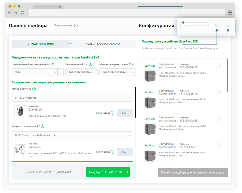242x193 pixels.
Task: Open quantity help icon for EXECH02D
Action: click(112, 113)
